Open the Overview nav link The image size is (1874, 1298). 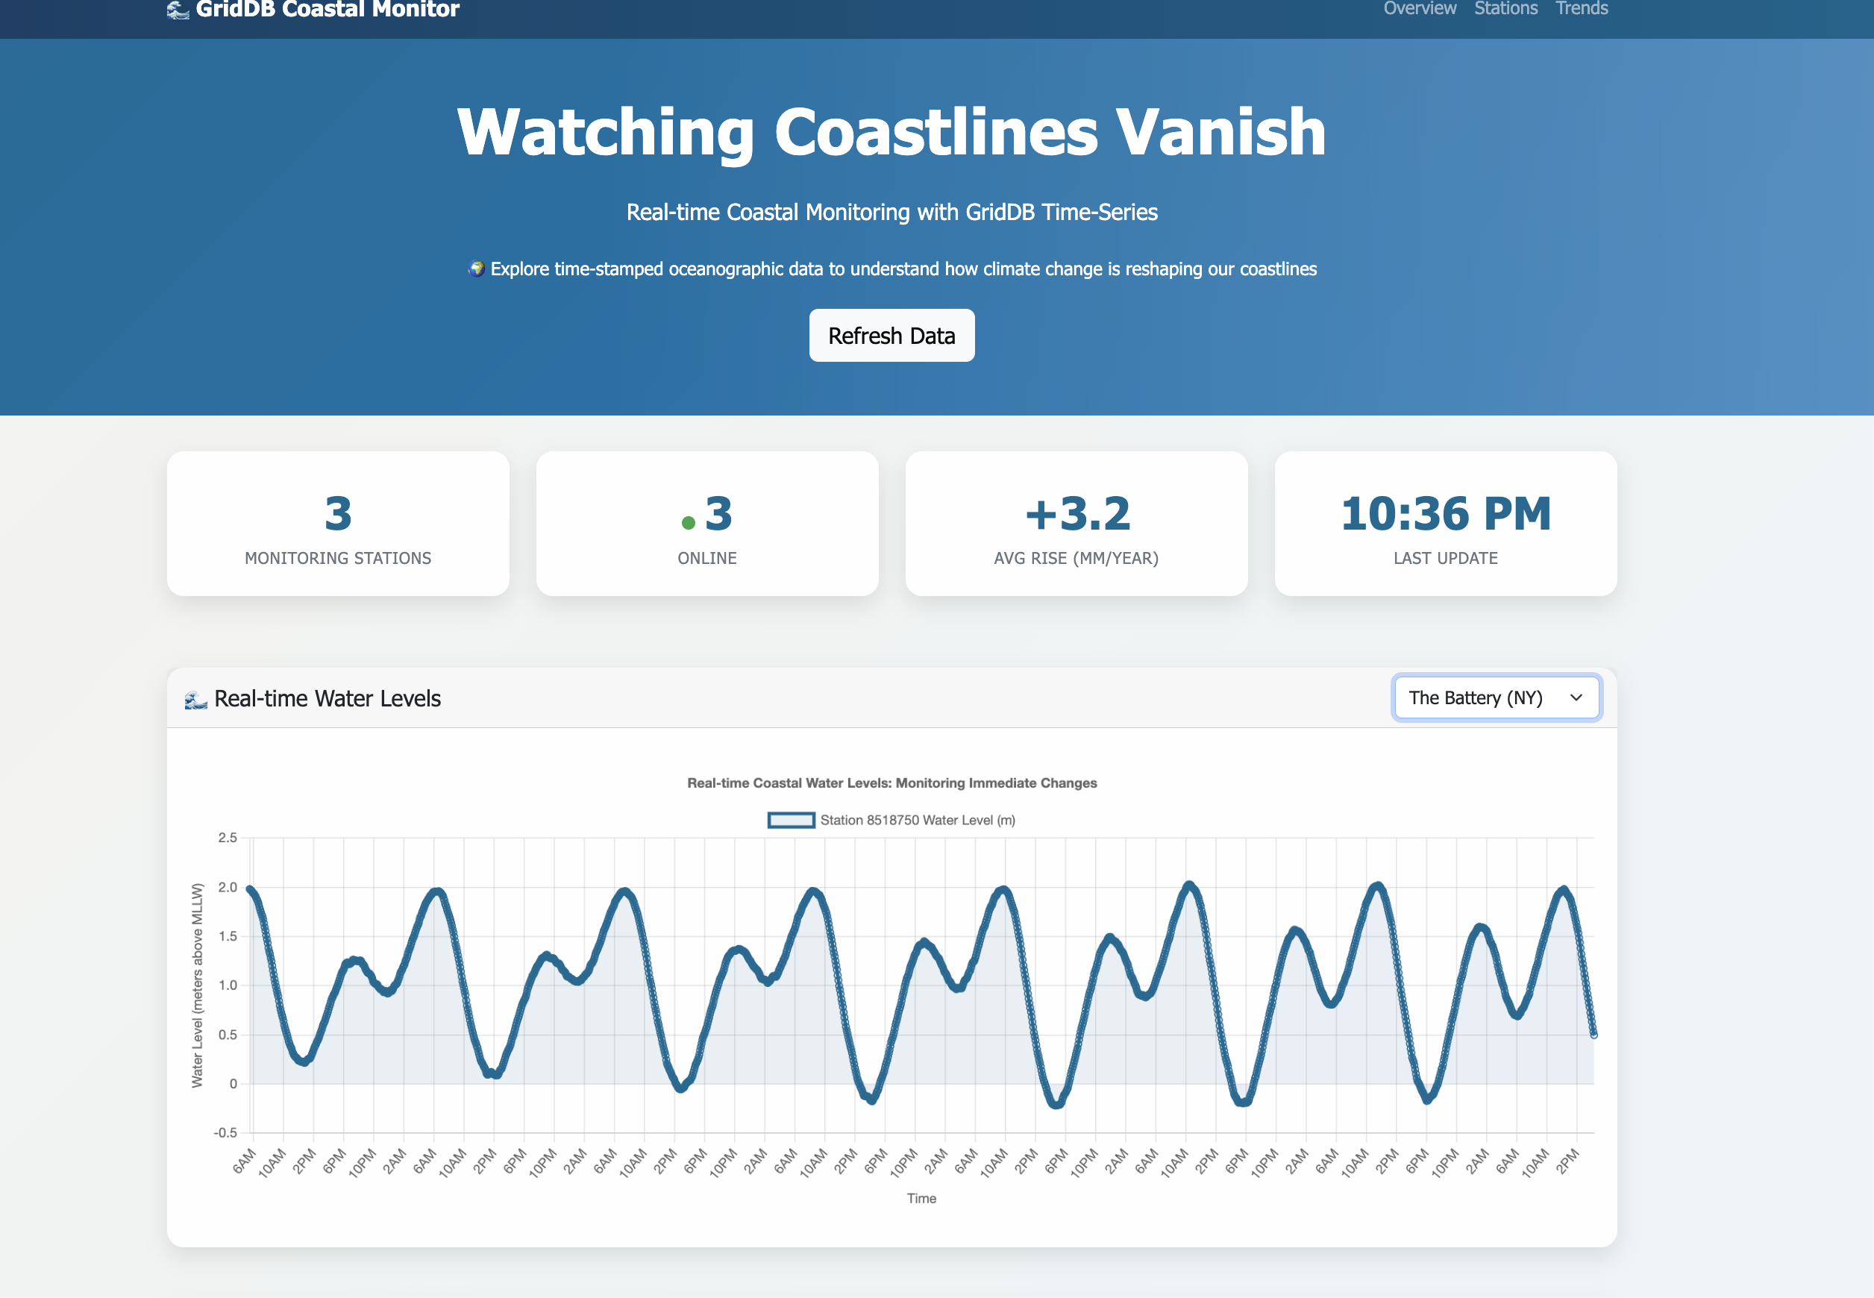[1420, 9]
